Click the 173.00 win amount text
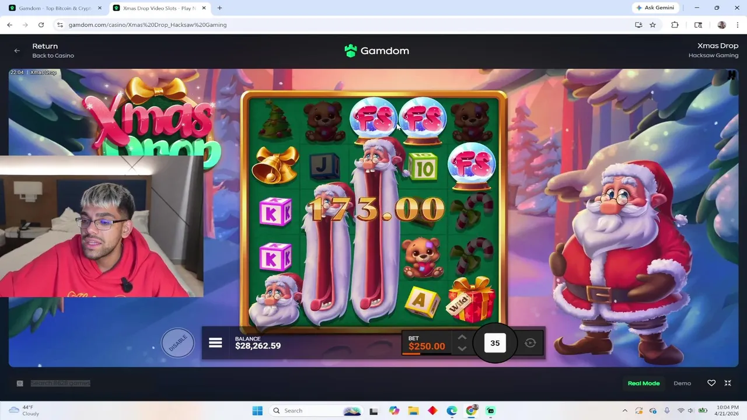The width and height of the screenshot is (747, 420). (377, 209)
